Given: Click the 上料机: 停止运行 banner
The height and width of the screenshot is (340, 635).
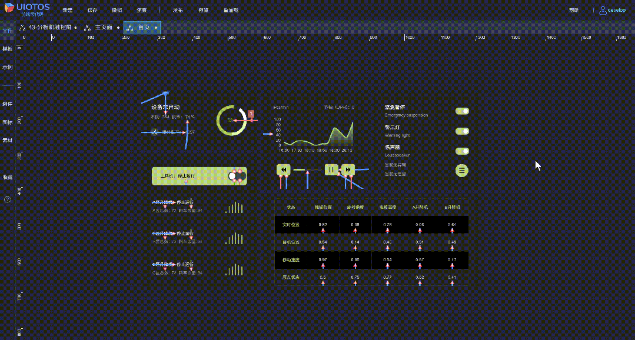Looking at the screenshot, I should tap(200, 176).
